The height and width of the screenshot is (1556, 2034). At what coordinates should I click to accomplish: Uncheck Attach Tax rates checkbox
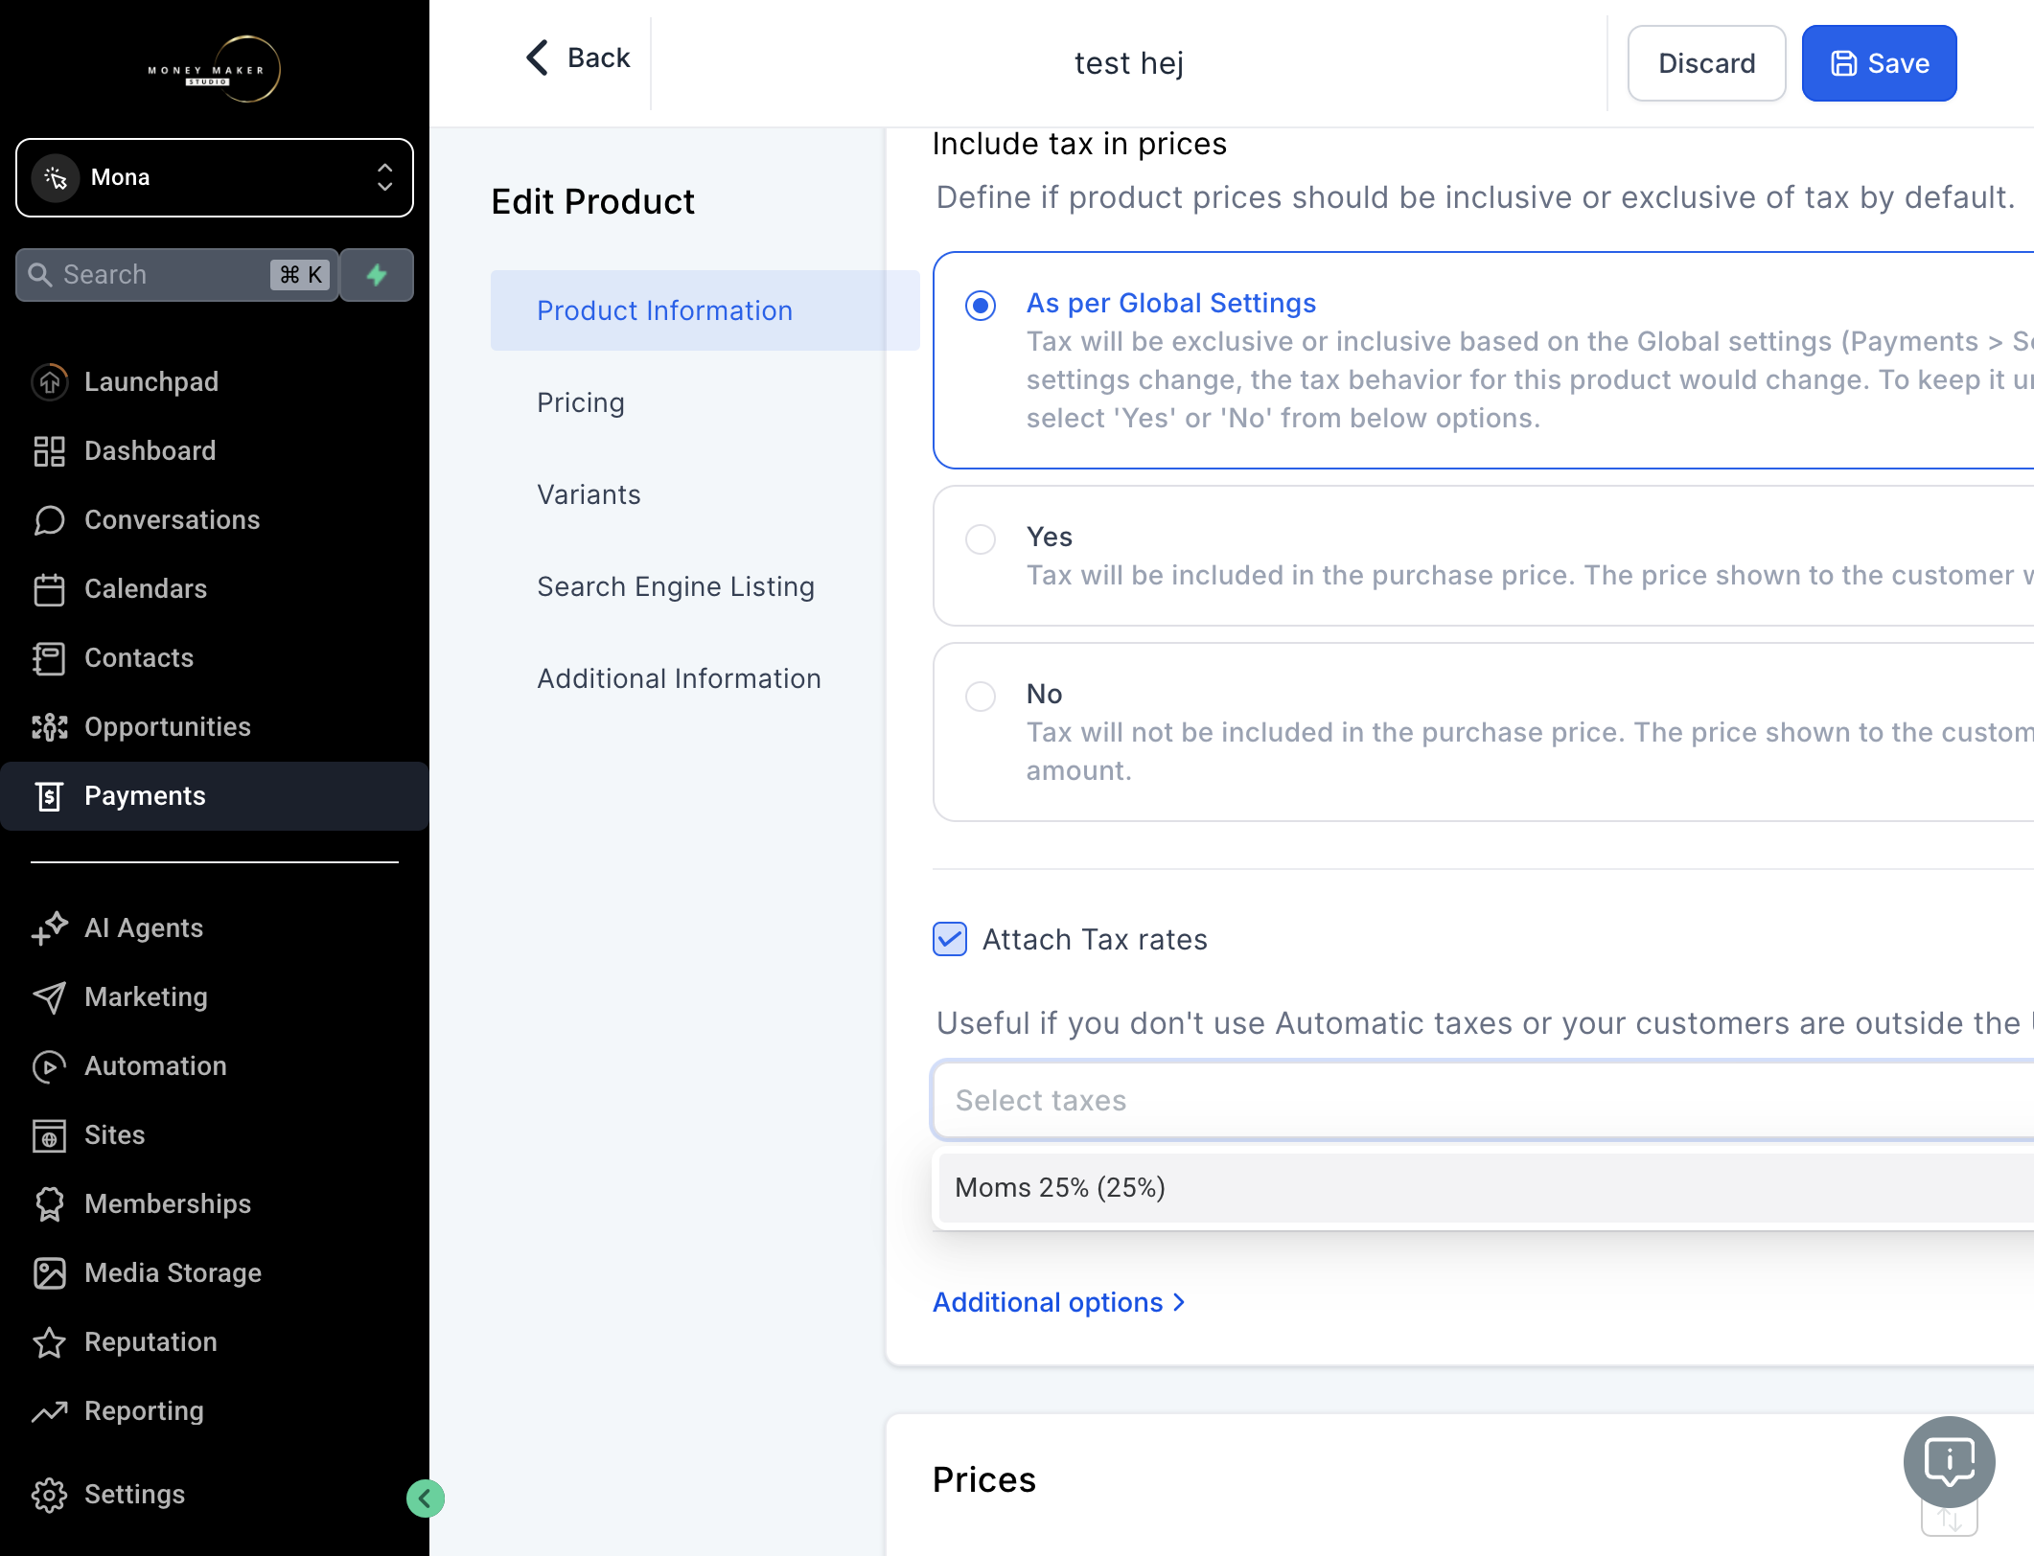950,939
